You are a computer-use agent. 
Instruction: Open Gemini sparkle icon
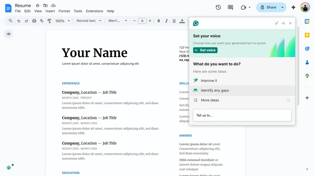point(293,8)
